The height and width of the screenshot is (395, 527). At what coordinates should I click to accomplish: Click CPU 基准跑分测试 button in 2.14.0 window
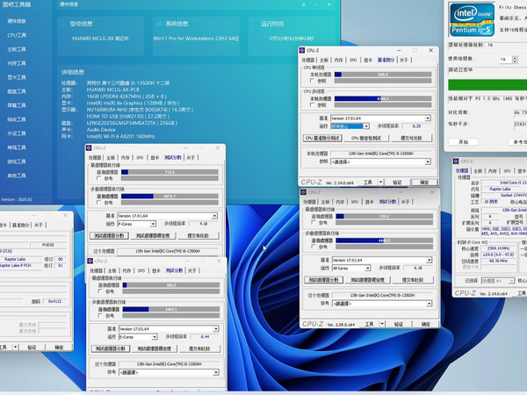pos(322,138)
